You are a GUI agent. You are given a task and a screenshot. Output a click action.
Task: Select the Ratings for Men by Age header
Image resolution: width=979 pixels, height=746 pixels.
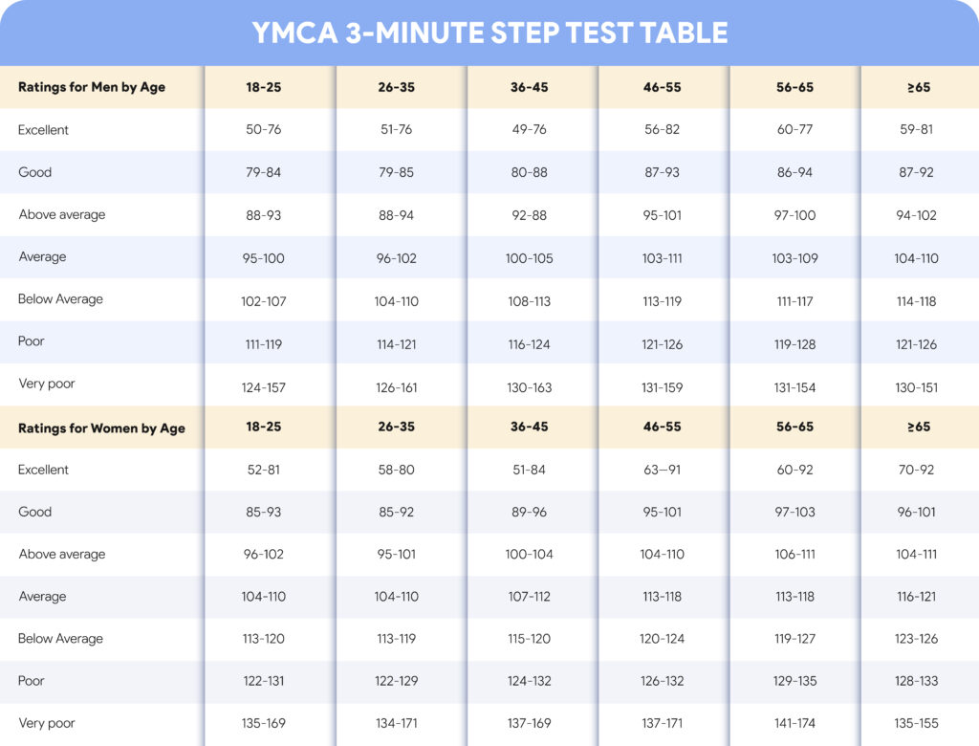click(x=92, y=87)
